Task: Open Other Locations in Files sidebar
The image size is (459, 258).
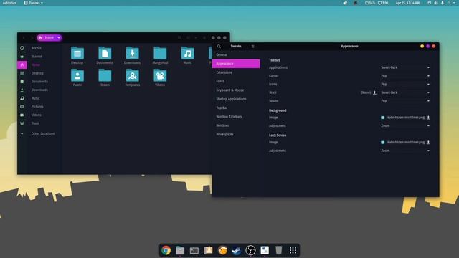Action: point(43,134)
